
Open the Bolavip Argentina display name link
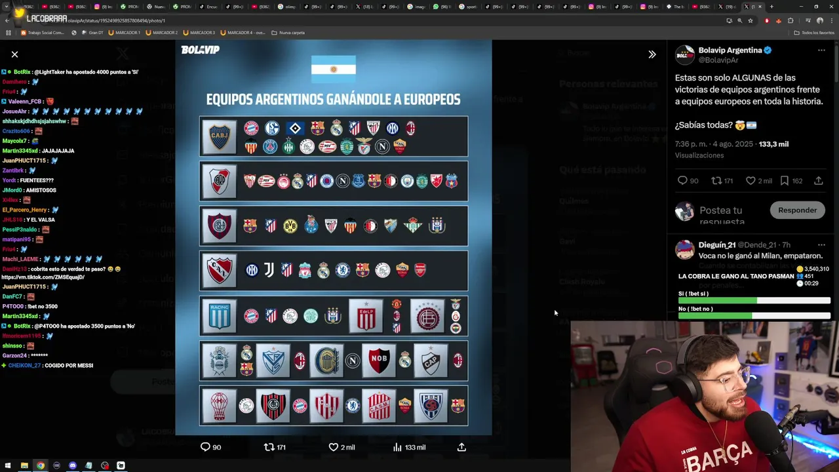730,50
